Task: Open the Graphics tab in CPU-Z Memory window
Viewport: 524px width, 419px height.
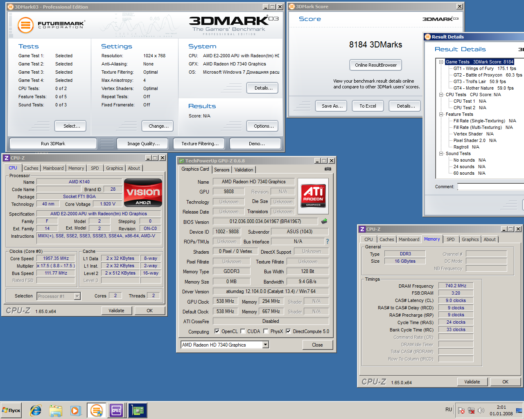Action: (x=470, y=239)
